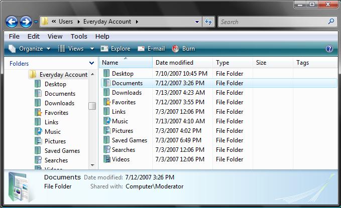Click the Pictures folder icon in file list
This screenshot has width=341, height=208.
tap(106, 131)
